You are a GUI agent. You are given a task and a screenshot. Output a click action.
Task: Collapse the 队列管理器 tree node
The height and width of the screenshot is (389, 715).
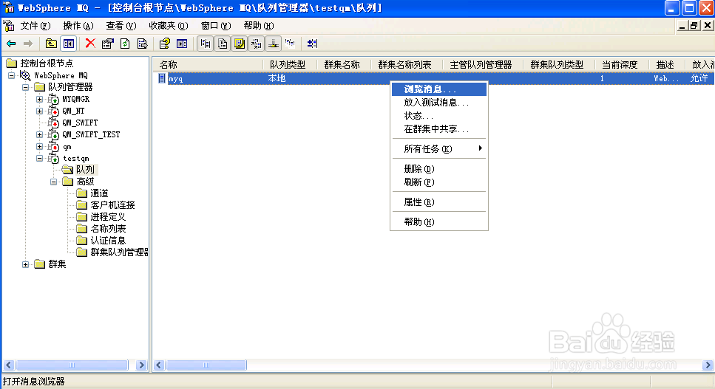(x=26, y=87)
